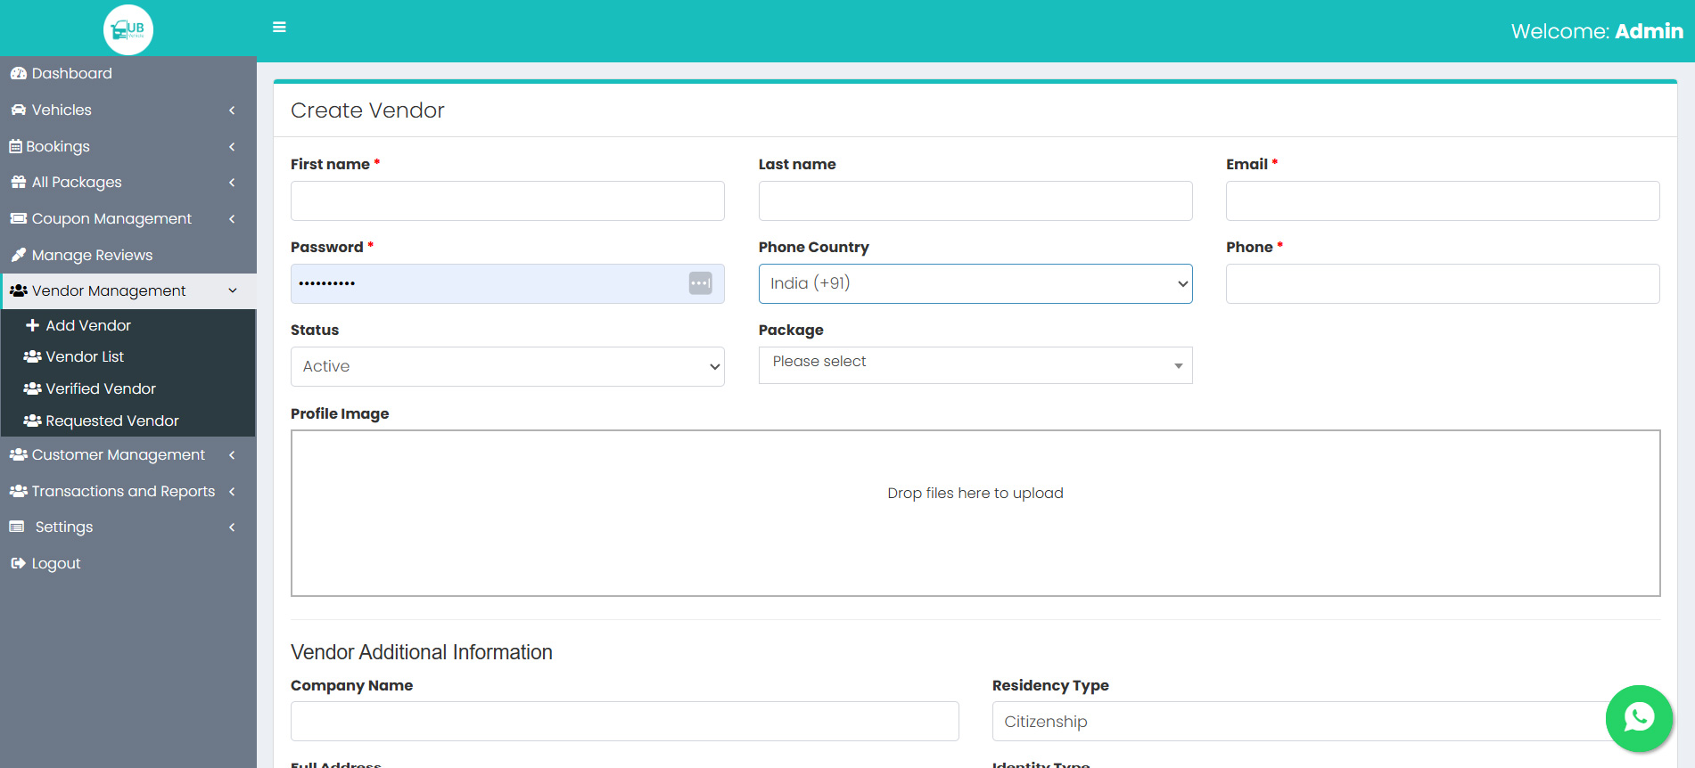Click the Profile Image drop files area
This screenshot has width=1695, height=768.
click(x=975, y=513)
